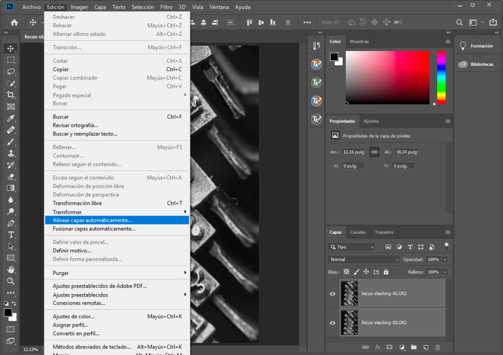Click the hue spectrum slider strip
This screenshot has height=355, width=503.
tap(441, 77)
